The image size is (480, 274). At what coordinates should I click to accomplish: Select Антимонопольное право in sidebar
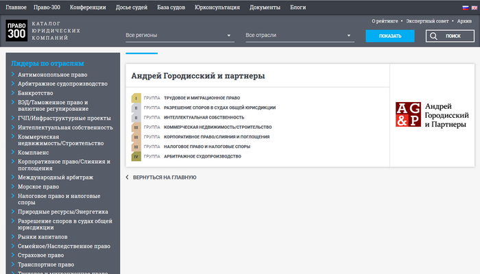[52, 75]
